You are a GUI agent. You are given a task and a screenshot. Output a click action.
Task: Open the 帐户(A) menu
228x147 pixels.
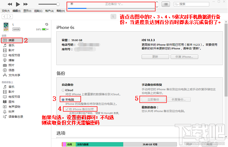pos(49,11)
